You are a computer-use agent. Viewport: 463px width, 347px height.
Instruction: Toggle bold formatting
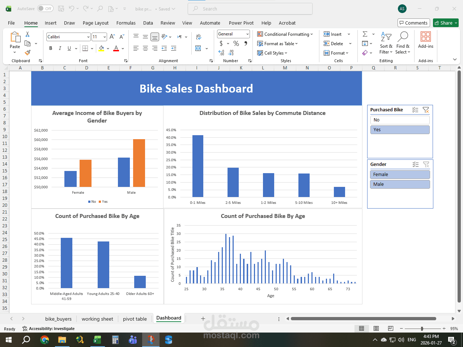[51, 48]
